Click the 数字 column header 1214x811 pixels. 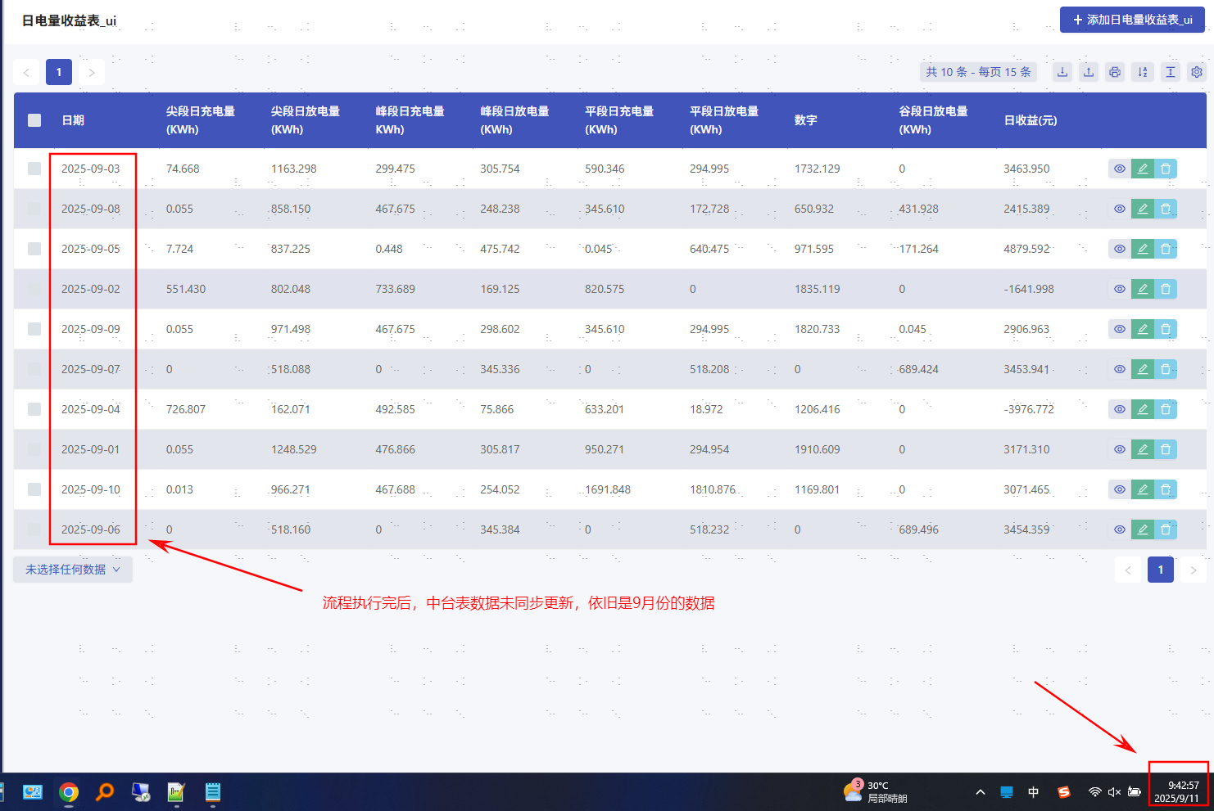pyautogui.click(x=806, y=120)
